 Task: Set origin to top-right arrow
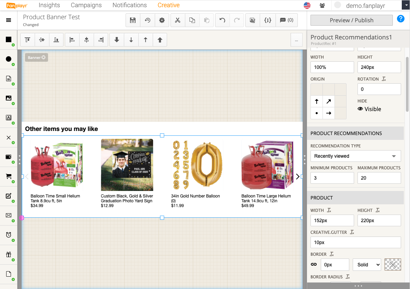329,101
